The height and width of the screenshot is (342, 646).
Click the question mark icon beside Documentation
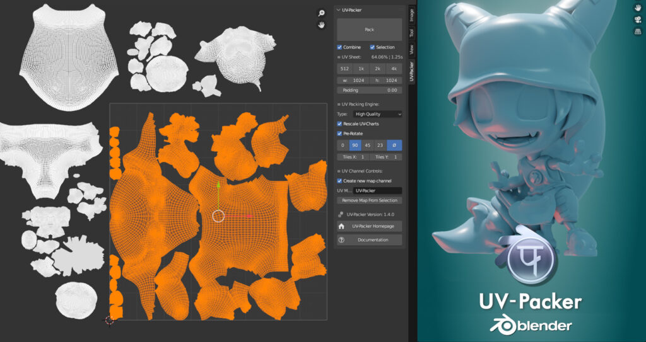[341, 240]
